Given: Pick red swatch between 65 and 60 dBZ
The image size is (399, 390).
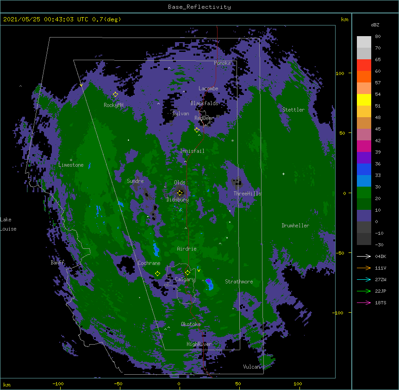Looking at the screenshot, I should point(364,65).
